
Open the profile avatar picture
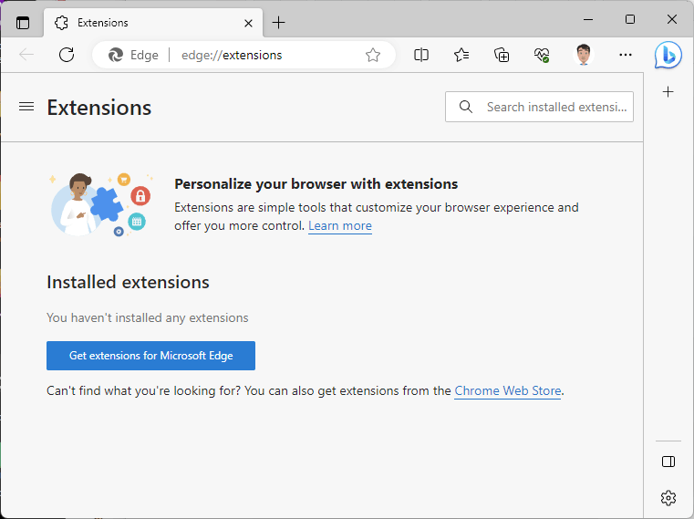coord(584,55)
